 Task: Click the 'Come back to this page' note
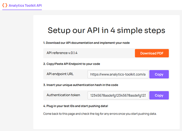100,114
